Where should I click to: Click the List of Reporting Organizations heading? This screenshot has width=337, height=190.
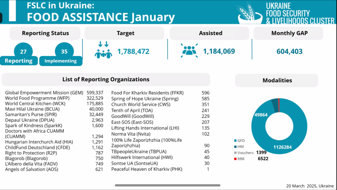pyautogui.click(x=106, y=80)
